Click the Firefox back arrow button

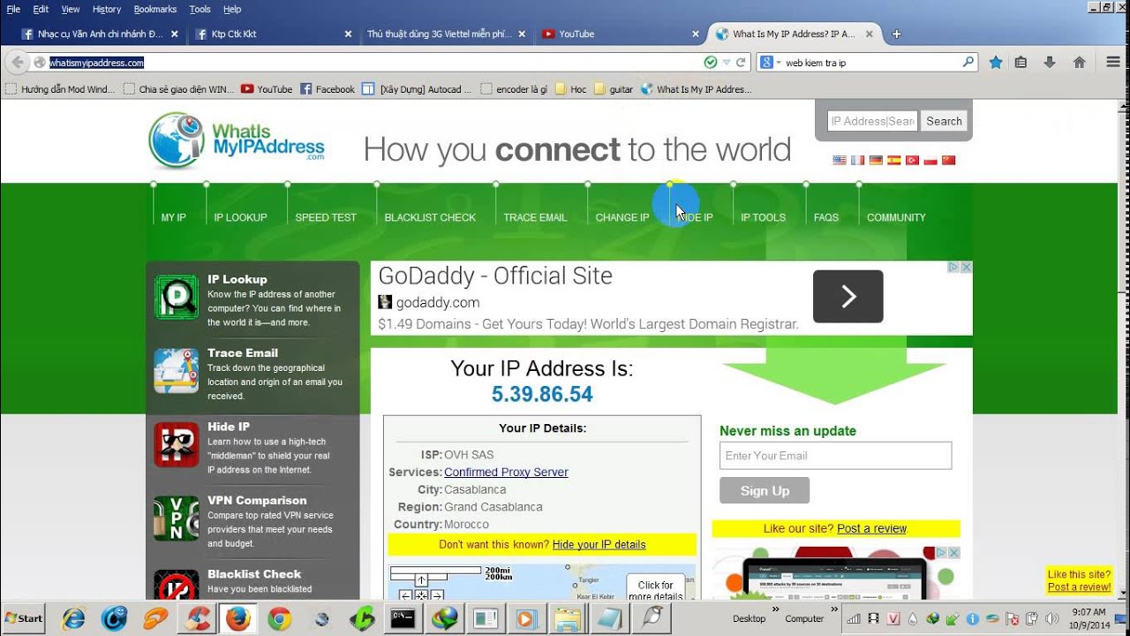[x=17, y=63]
